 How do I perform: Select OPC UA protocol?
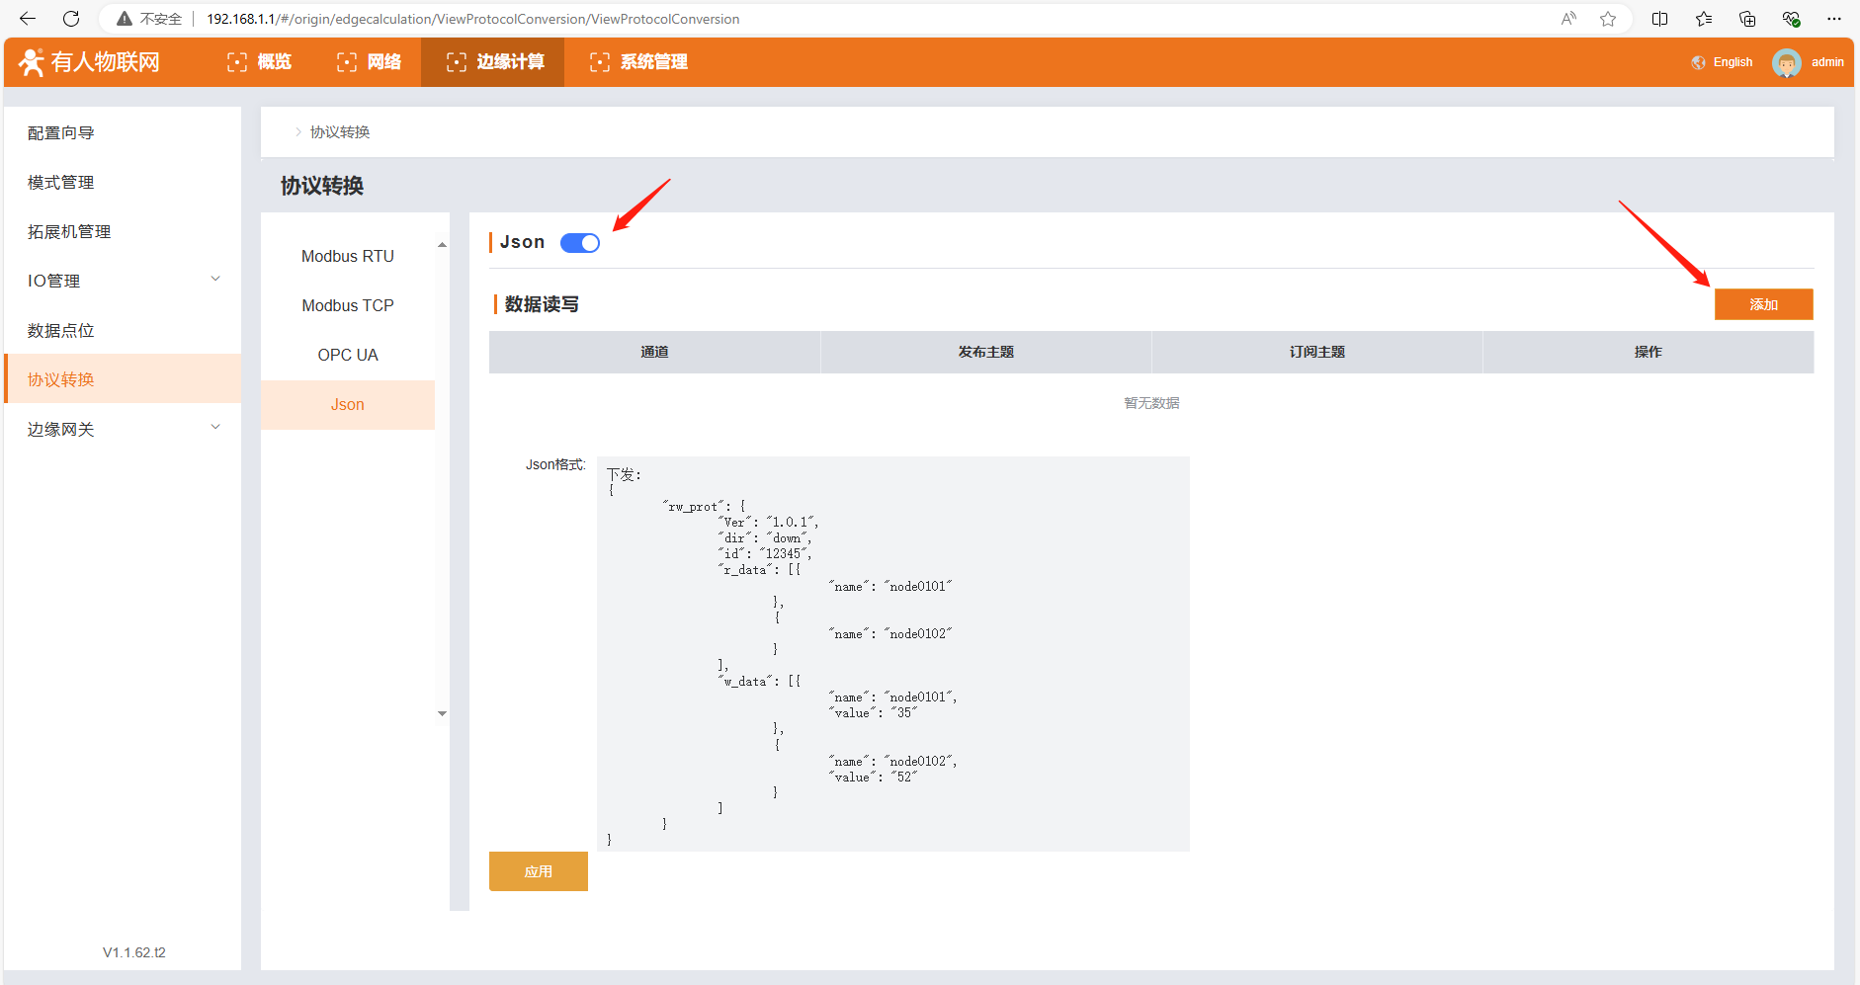(348, 355)
